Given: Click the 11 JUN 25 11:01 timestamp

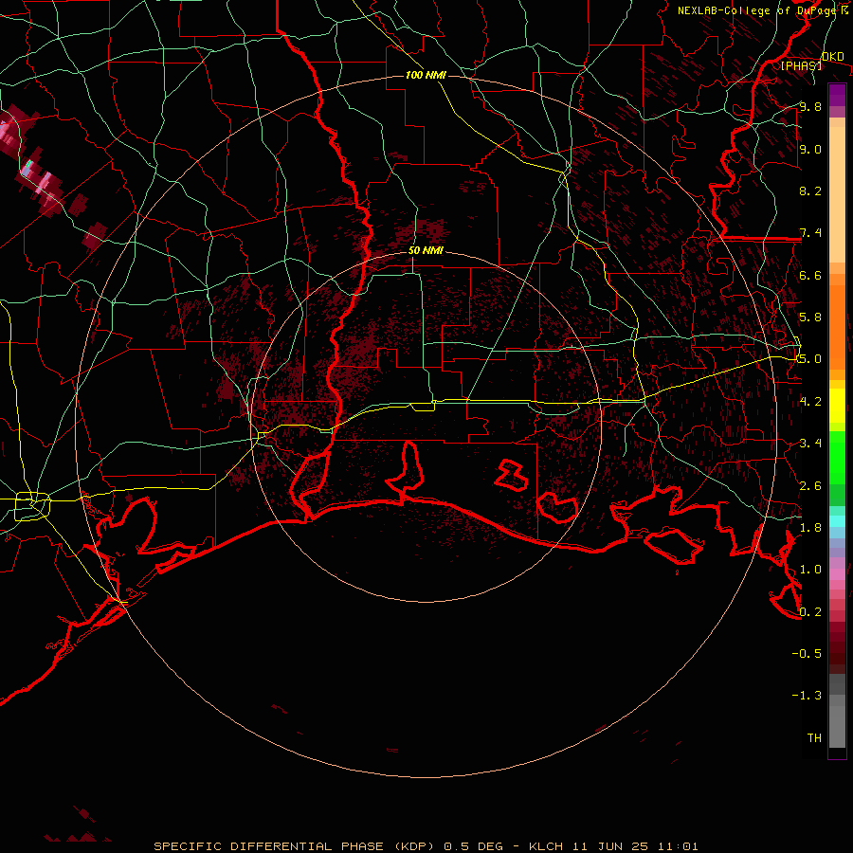Looking at the screenshot, I should pyautogui.click(x=635, y=846).
